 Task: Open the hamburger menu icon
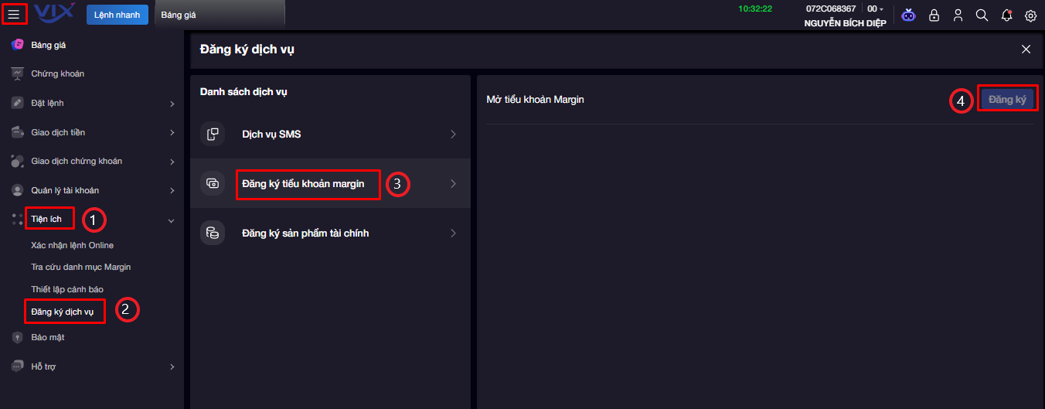(x=14, y=15)
